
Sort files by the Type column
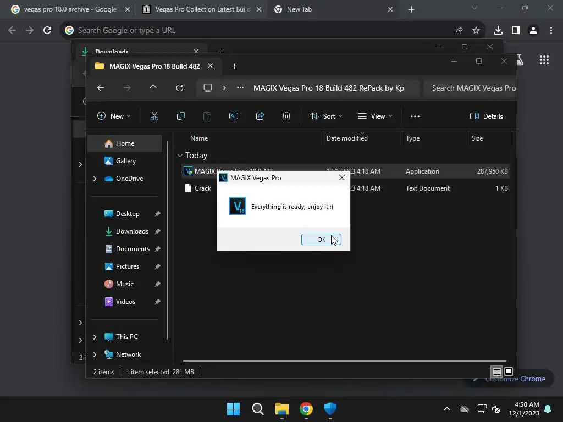[412, 138]
